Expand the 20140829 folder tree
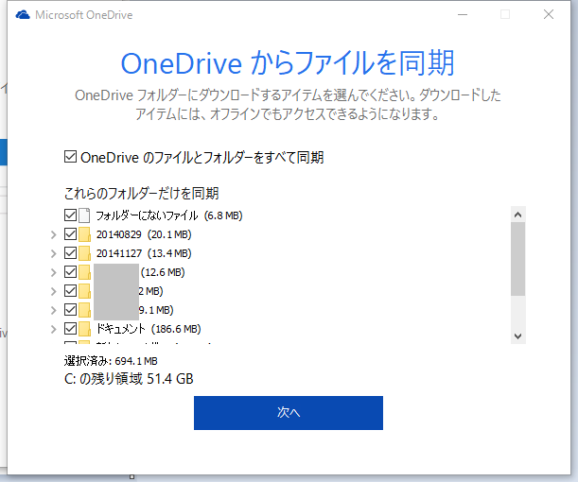 tap(54, 234)
